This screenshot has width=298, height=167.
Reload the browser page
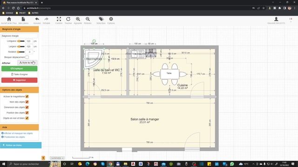click(x=14, y=8)
